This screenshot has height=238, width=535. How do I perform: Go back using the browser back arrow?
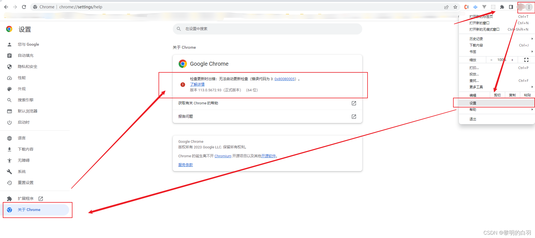[6, 7]
